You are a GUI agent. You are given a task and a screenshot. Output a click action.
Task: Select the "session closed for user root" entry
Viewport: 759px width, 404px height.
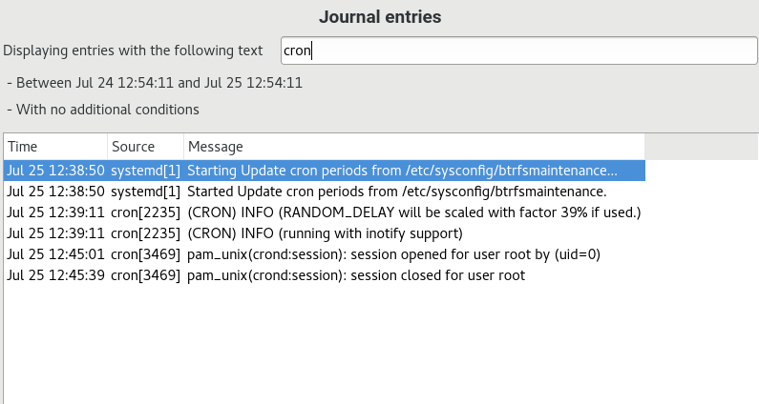(356, 275)
